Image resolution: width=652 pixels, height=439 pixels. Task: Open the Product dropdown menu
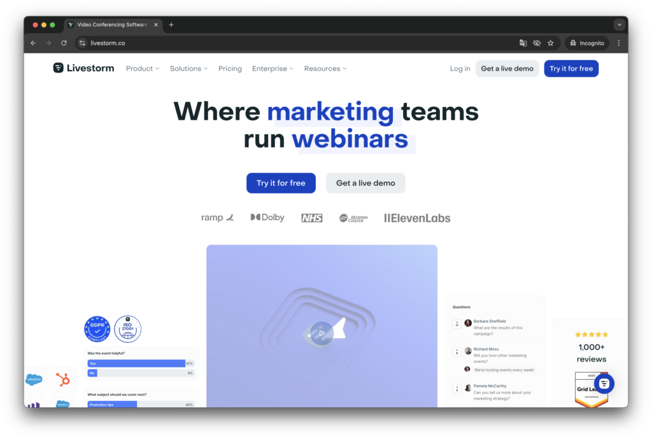click(x=142, y=68)
